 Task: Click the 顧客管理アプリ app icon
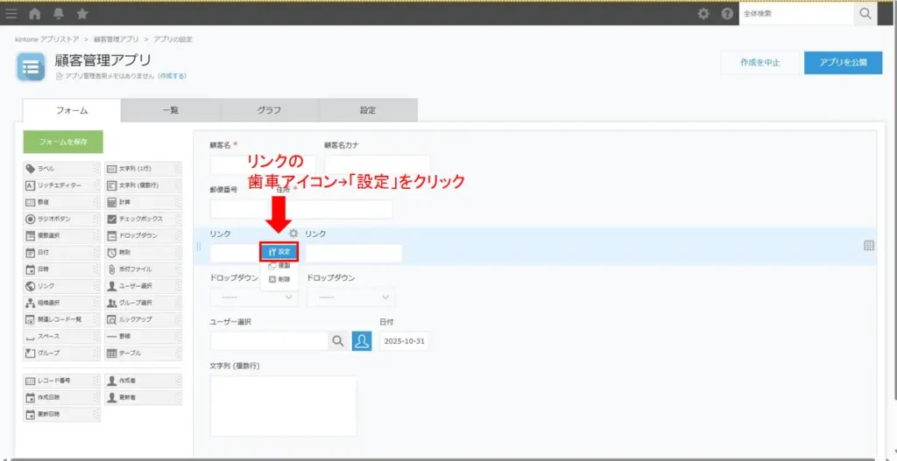(31, 66)
